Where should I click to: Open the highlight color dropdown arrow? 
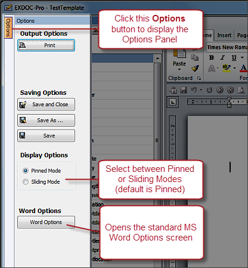(x=235, y=68)
